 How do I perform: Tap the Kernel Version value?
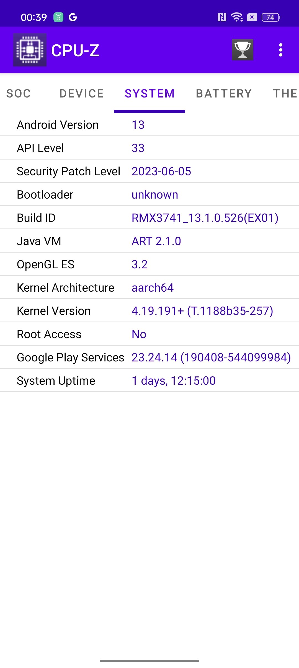click(202, 311)
